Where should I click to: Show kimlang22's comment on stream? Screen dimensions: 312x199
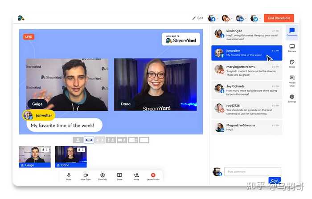click(x=247, y=35)
